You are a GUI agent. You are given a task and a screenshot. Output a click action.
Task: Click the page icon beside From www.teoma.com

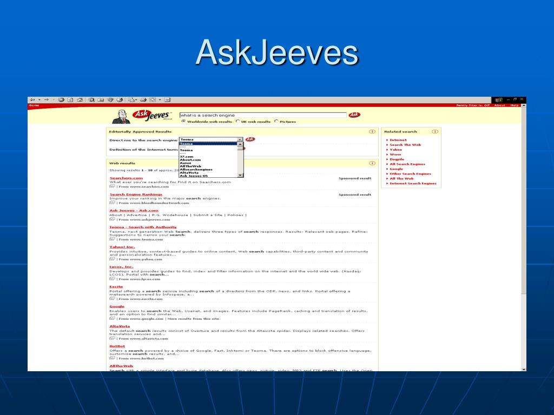[x=112, y=239]
